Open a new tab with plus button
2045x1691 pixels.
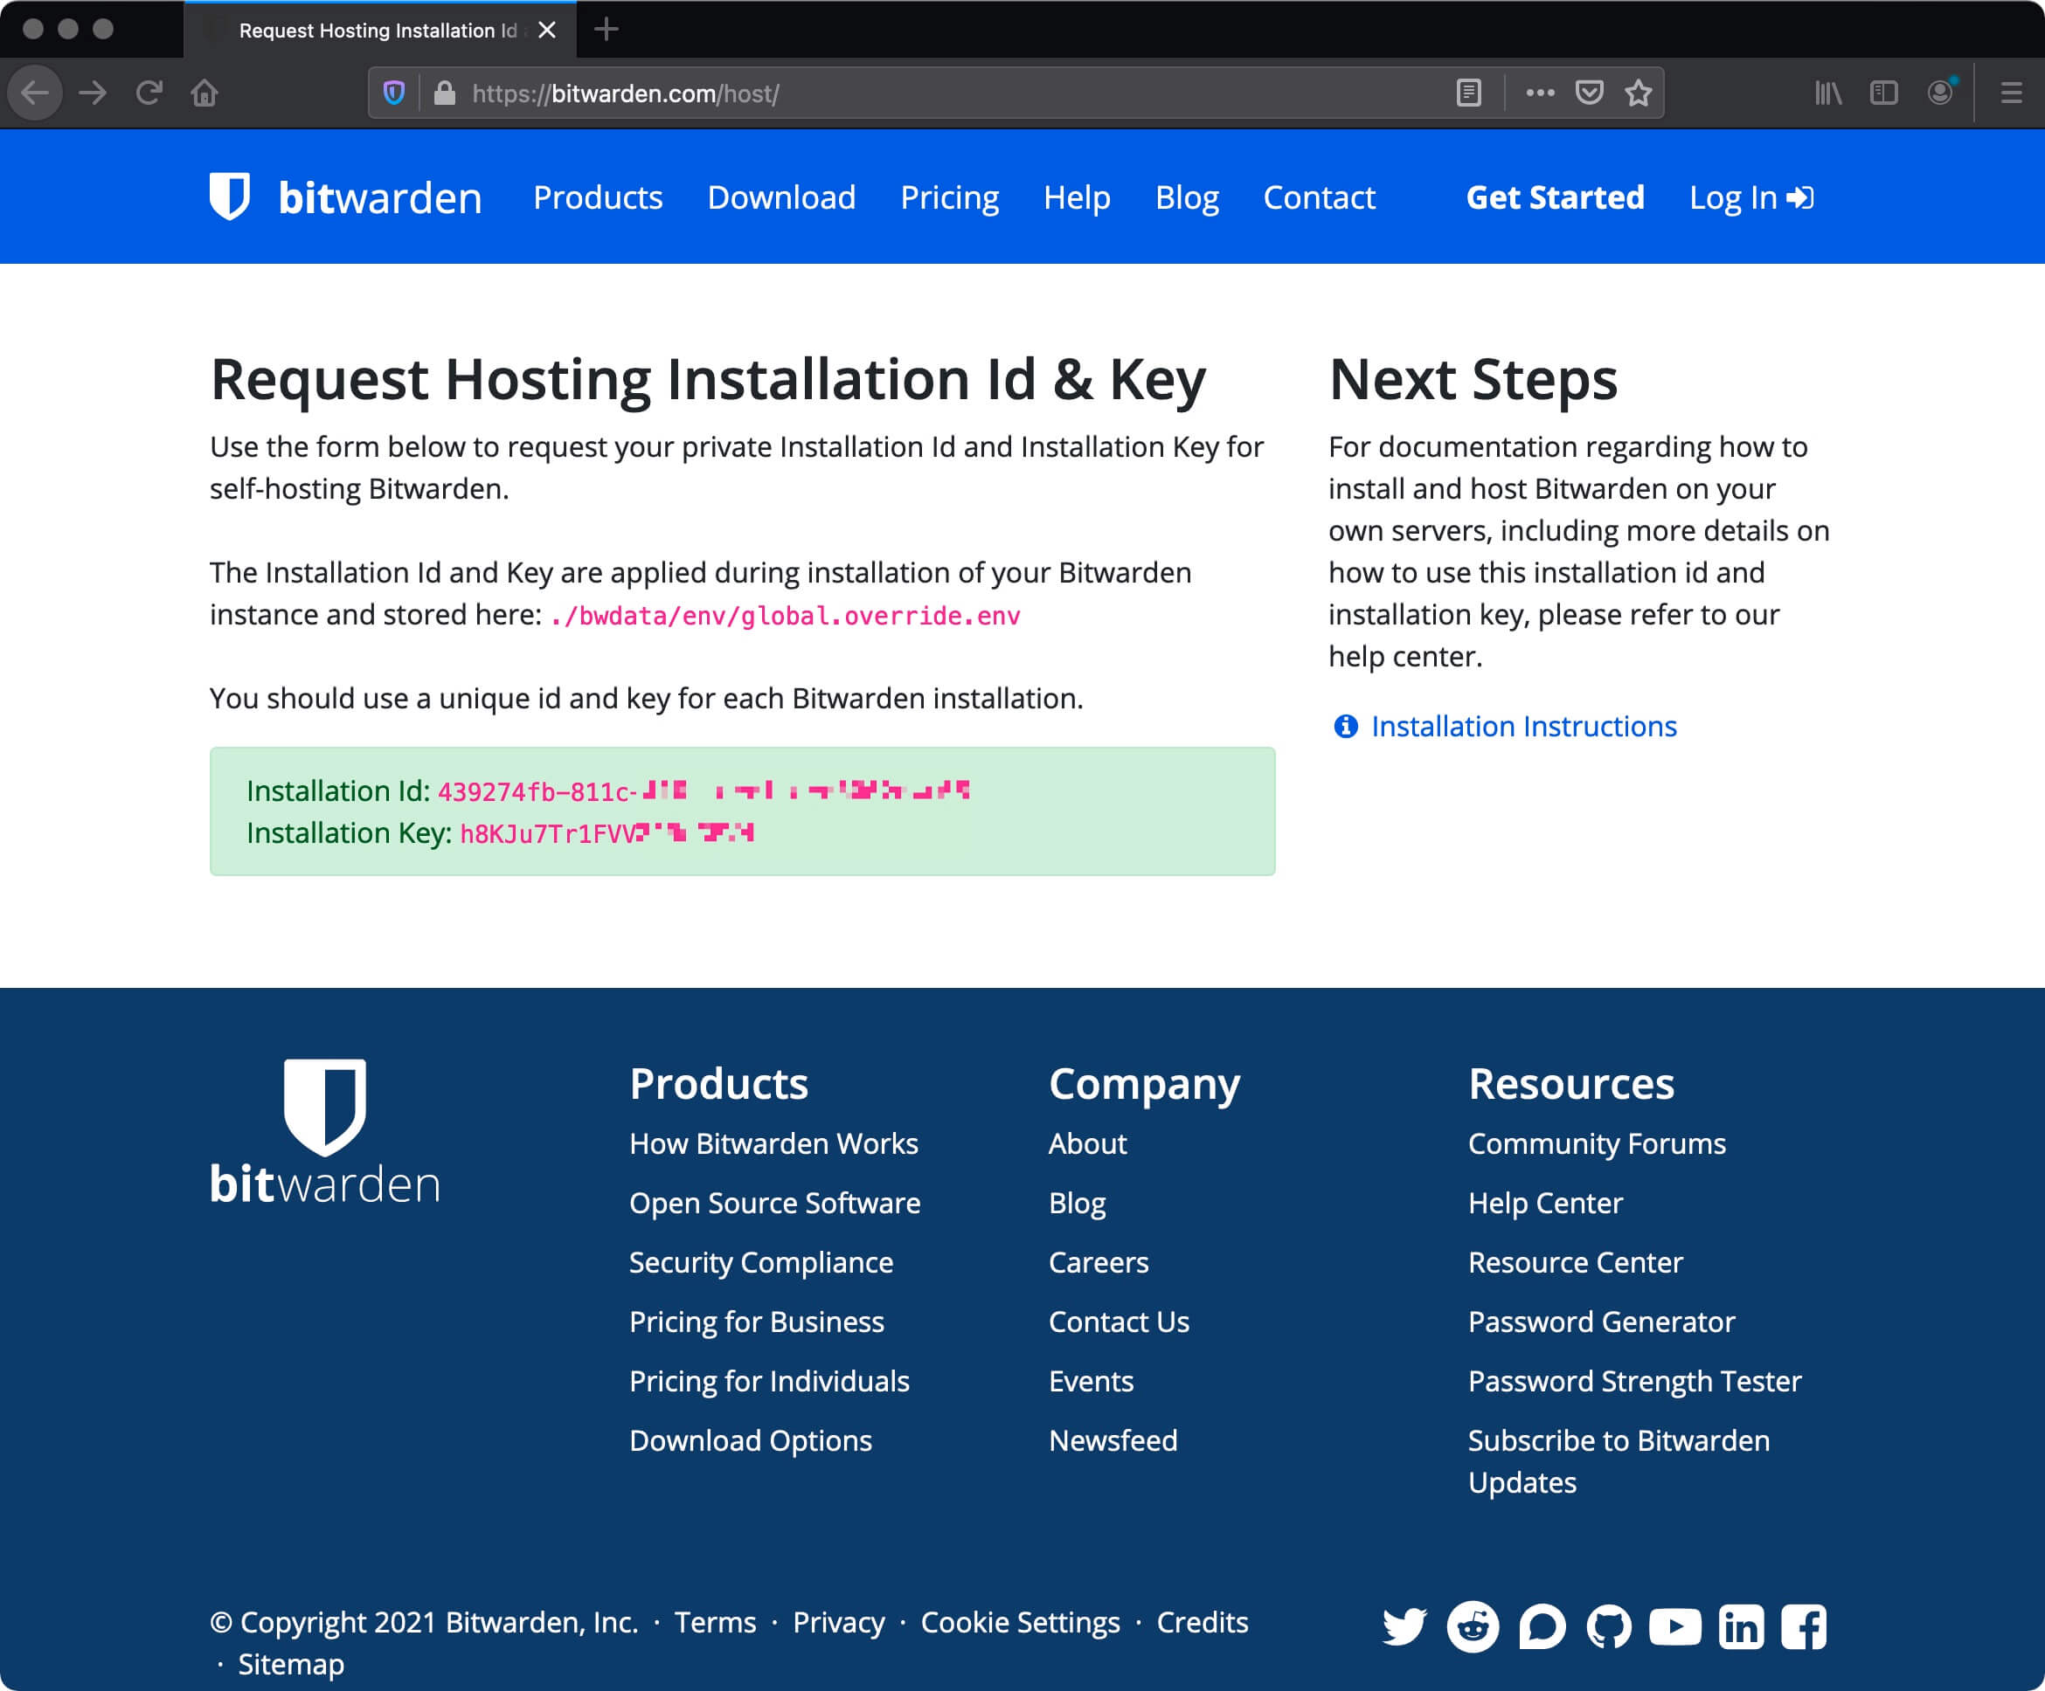[x=606, y=29]
